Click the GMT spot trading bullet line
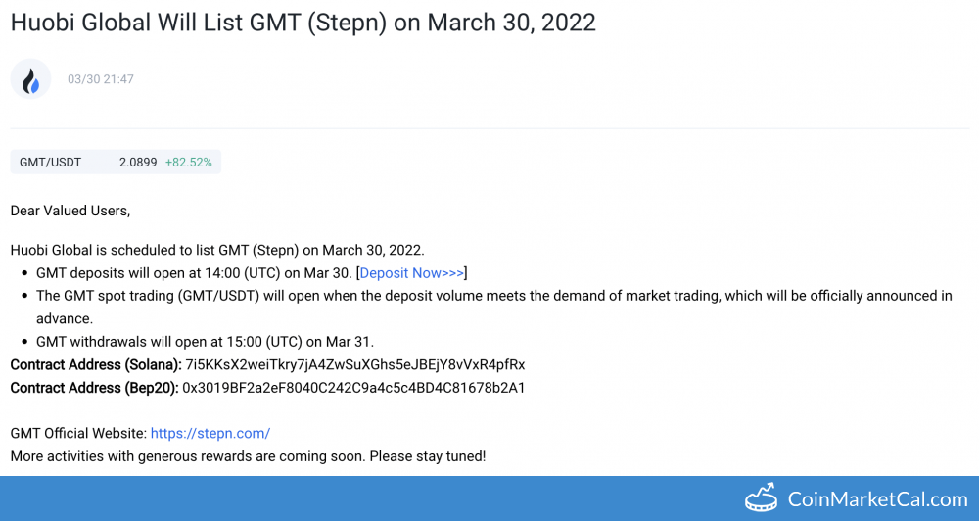The height and width of the screenshot is (521, 979). tap(493, 307)
